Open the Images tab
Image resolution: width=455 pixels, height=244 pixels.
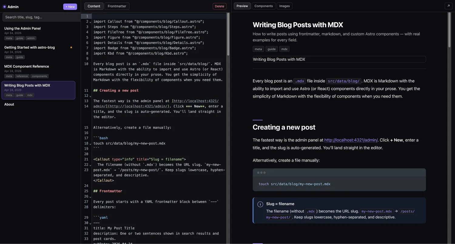284,6
